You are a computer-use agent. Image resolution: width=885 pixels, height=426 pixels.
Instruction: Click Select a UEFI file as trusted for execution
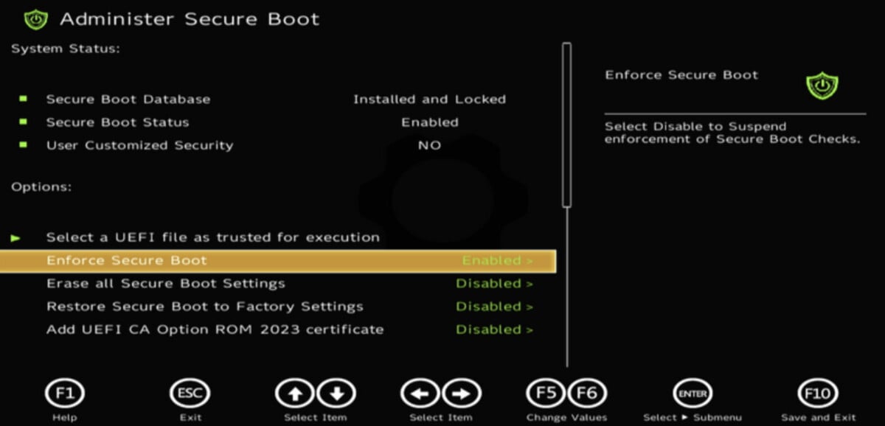click(x=212, y=237)
